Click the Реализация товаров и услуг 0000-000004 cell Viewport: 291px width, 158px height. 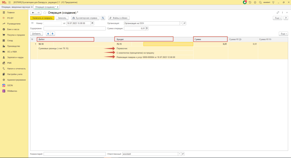point(154,57)
